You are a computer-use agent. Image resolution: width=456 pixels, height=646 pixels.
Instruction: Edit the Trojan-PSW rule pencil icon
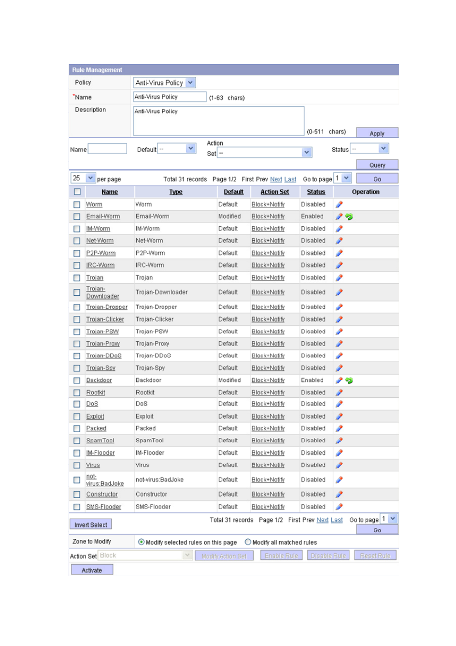(339, 332)
